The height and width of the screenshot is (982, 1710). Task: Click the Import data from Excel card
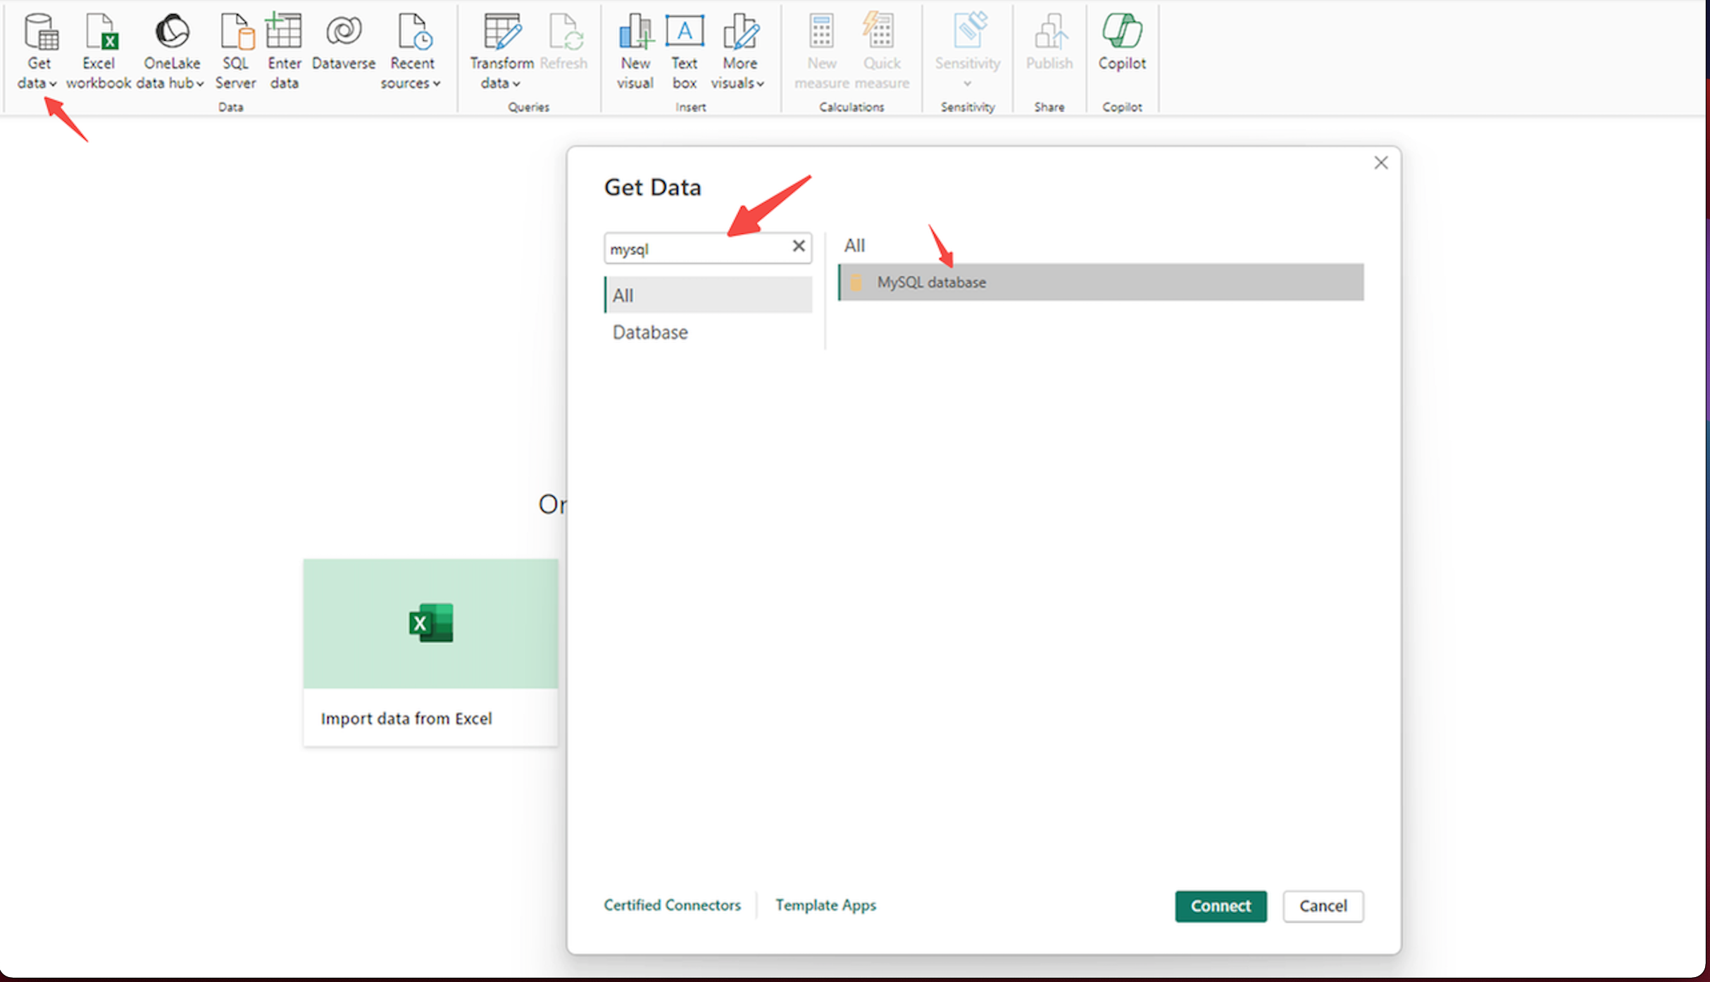tap(430, 652)
